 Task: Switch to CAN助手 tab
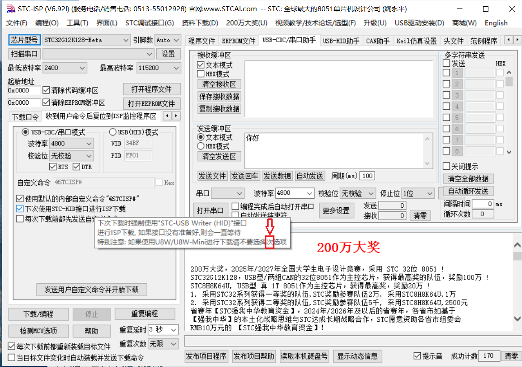pyautogui.click(x=377, y=41)
